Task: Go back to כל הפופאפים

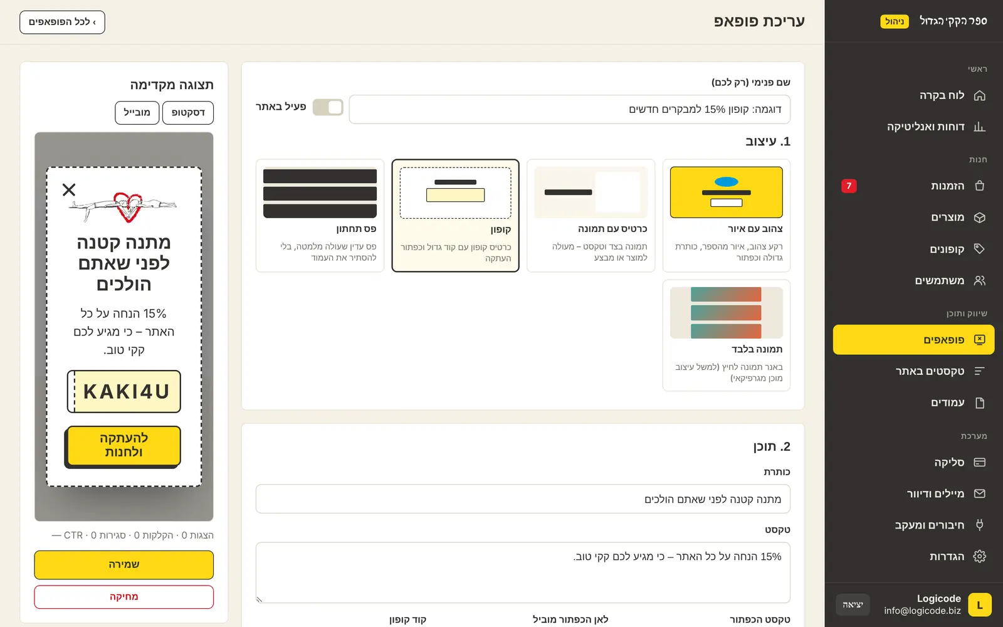Action: 62,22
